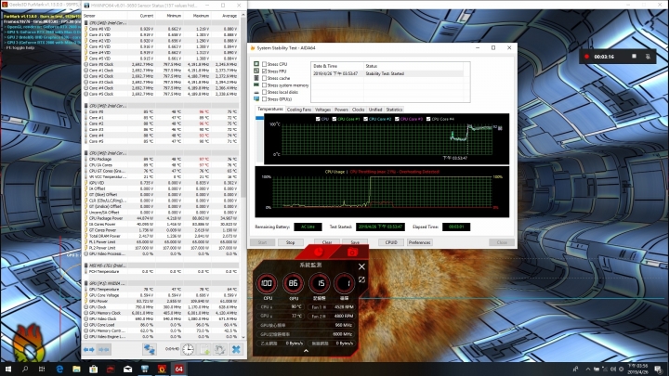This screenshot has width=669, height=376.
Task: Click the pin icon in recording bar
Action: click(648, 57)
